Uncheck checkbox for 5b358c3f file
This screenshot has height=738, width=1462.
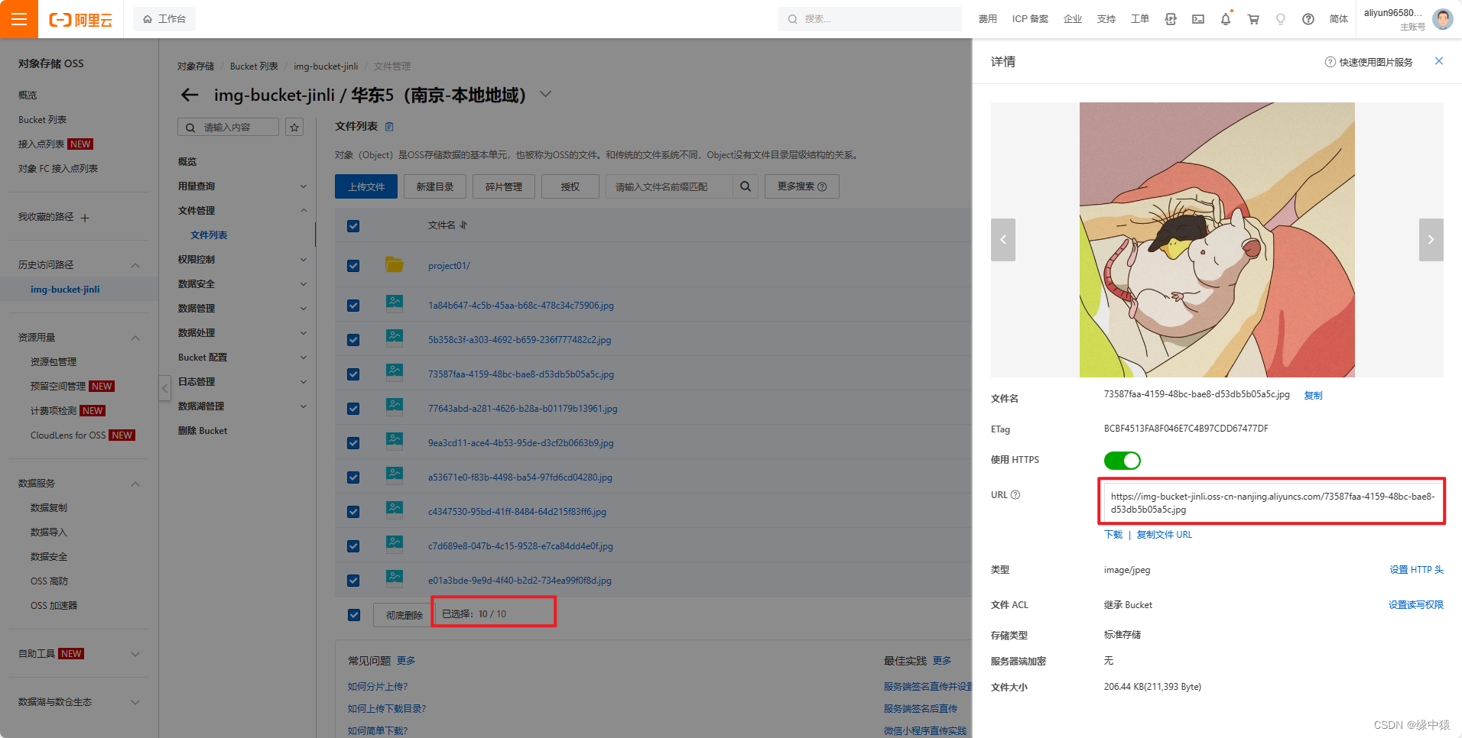(x=353, y=340)
